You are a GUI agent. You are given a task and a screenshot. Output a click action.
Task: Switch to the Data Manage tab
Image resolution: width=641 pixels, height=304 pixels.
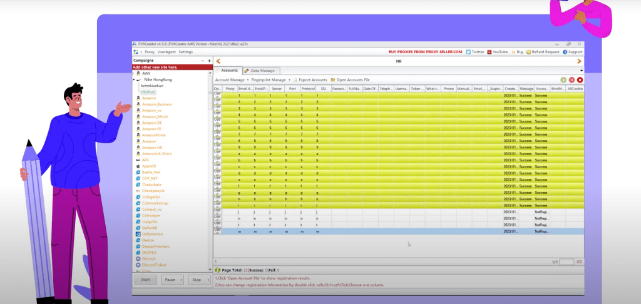pyautogui.click(x=262, y=71)
